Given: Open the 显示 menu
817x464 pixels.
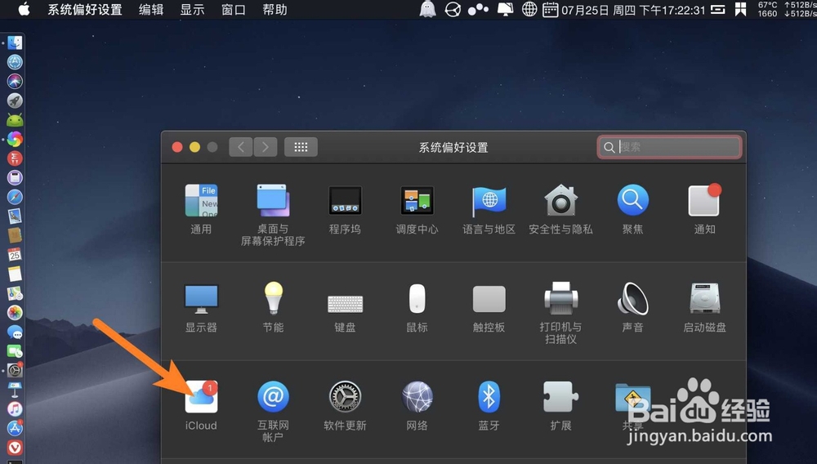Looking at the screenshot, I should pyautogui.click(x=192, y=10).
